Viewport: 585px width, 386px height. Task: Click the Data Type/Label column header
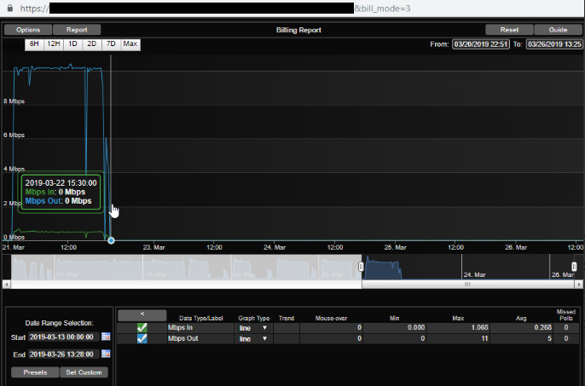click(x=201, y=318)
